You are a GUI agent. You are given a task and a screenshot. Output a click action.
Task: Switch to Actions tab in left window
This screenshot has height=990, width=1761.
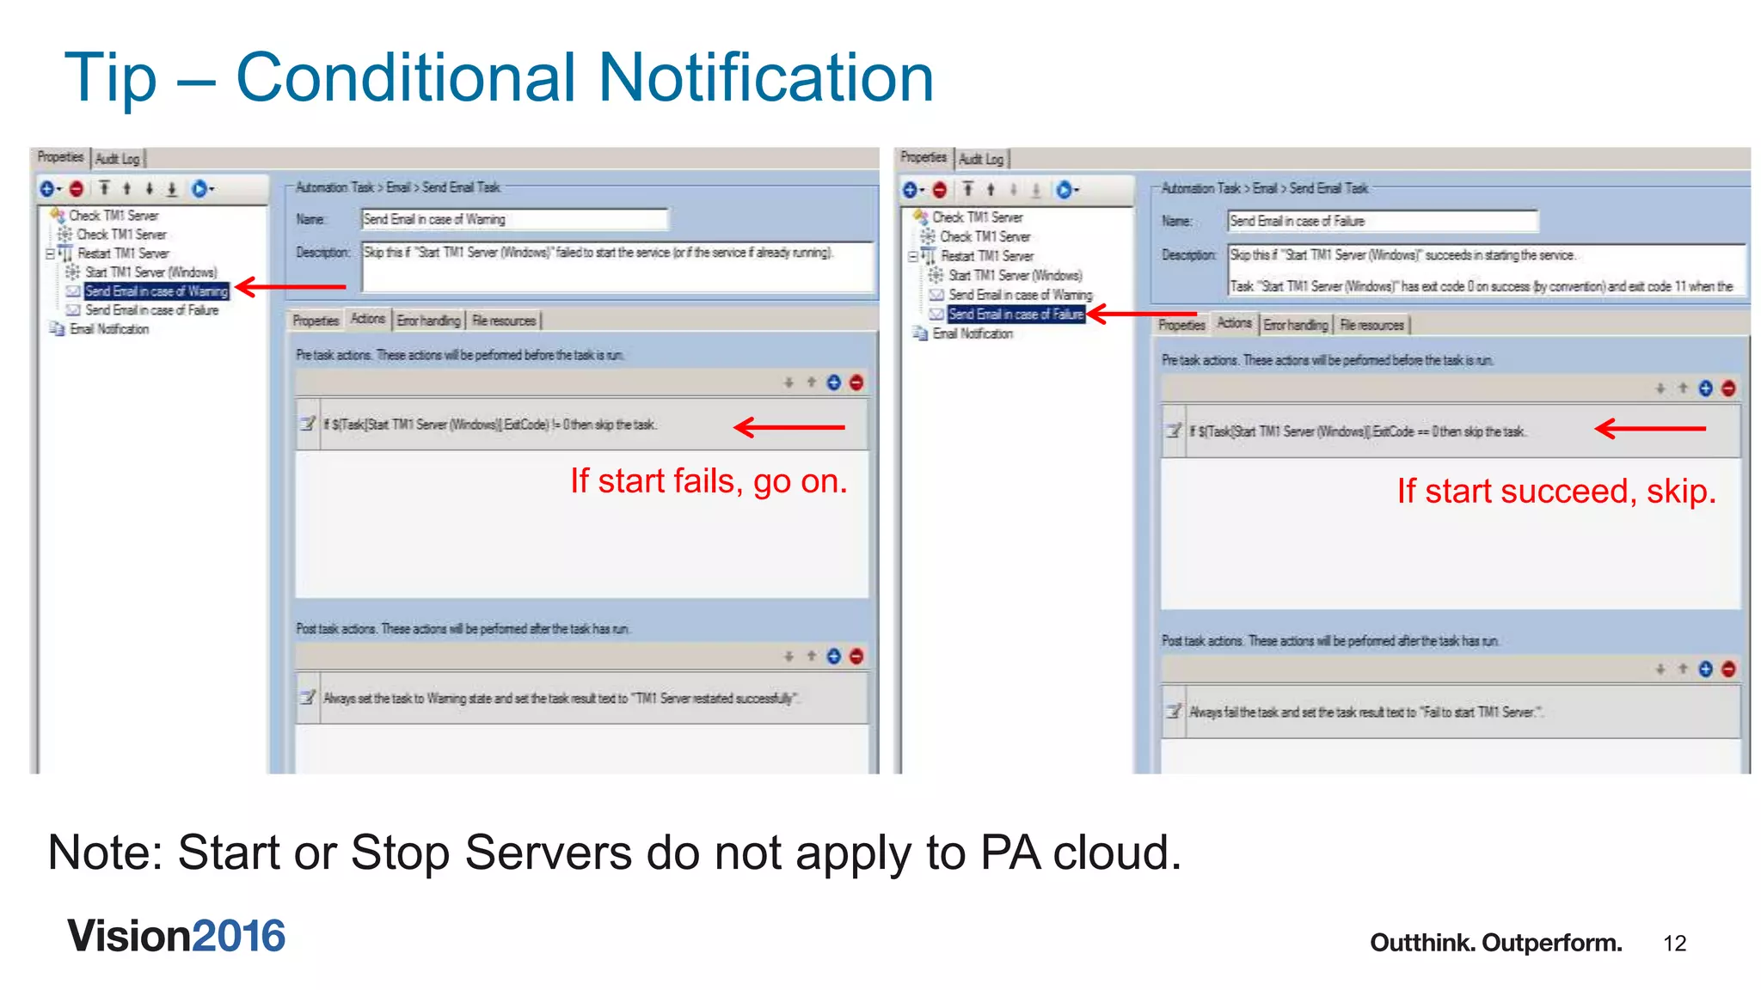(x=368, y=319)
